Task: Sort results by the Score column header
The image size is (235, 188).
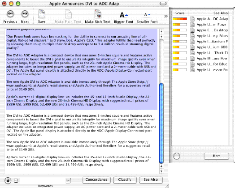Action: pyautogui.click(x=180, y=13)
